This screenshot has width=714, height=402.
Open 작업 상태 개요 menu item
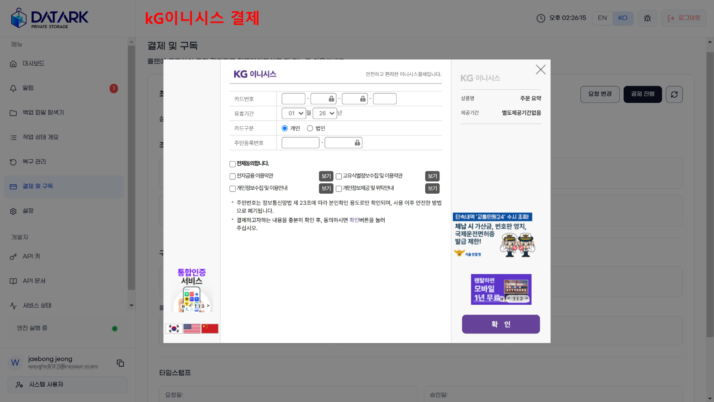(x=64, y=138)
